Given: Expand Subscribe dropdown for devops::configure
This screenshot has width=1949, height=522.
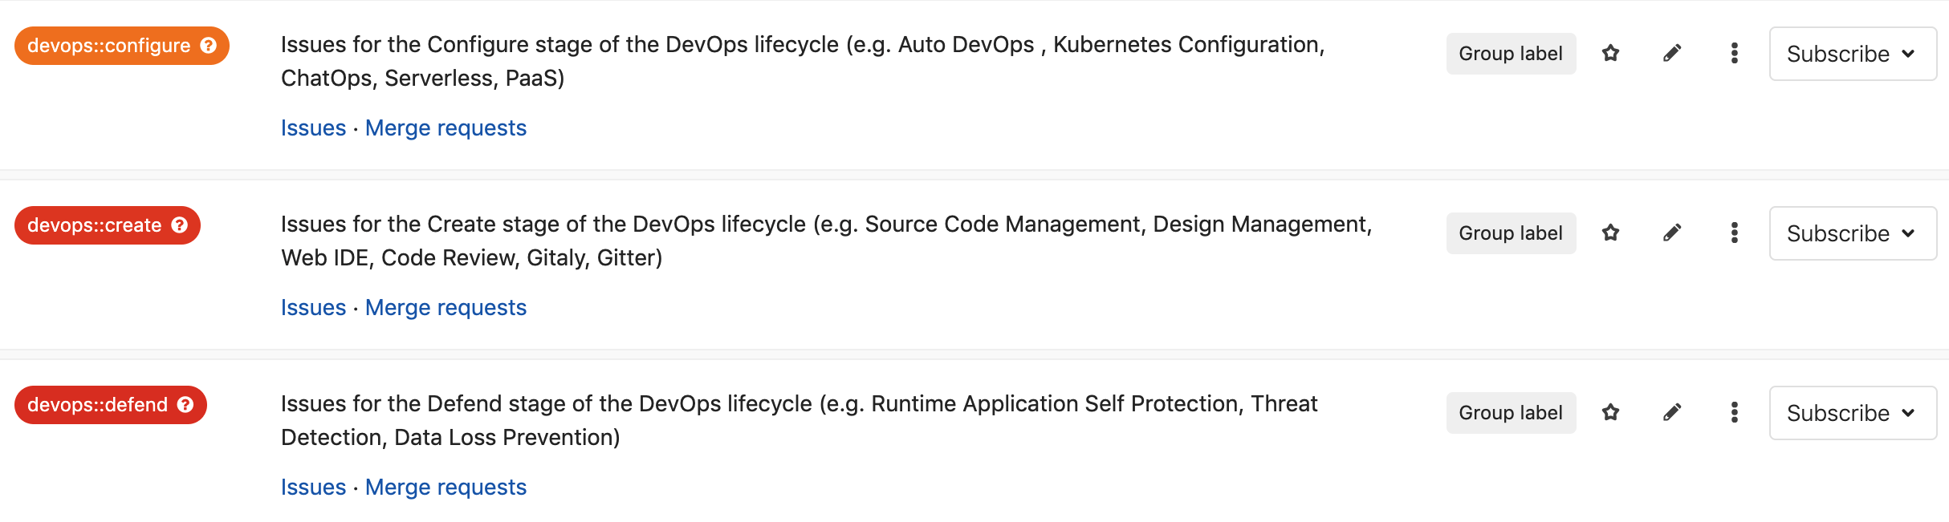Looking at the screenshot, I should click(x=1853, y=54).
